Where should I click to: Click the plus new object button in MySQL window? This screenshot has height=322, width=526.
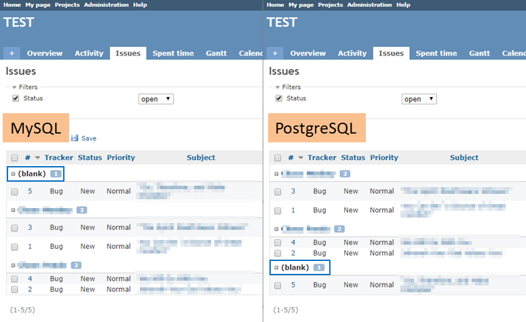[x=12, y=54]
